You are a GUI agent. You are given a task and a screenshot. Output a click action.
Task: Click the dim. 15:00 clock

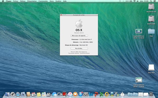[x=144, y=1]
